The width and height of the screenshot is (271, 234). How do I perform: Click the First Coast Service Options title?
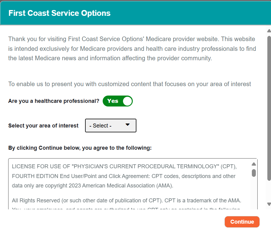(x=60, y=13)
